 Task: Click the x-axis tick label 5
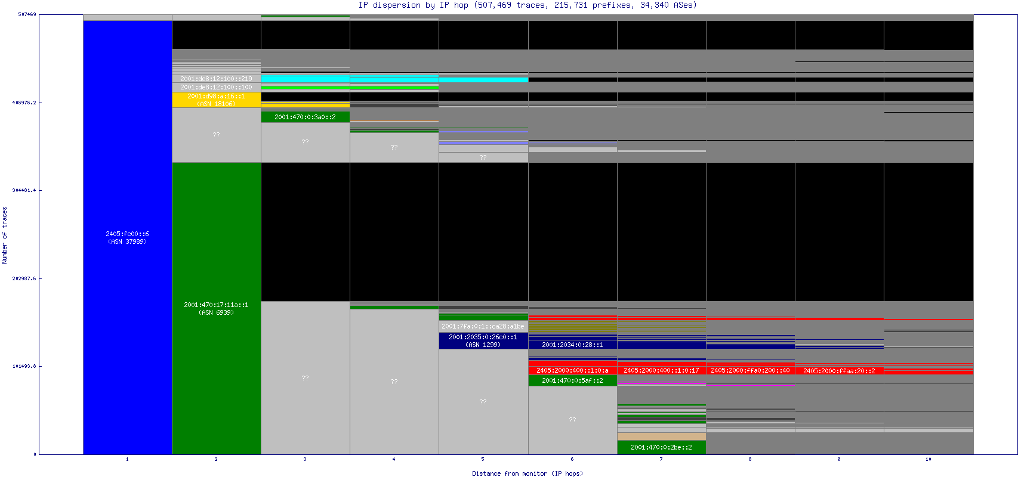[x=483, y=459]
